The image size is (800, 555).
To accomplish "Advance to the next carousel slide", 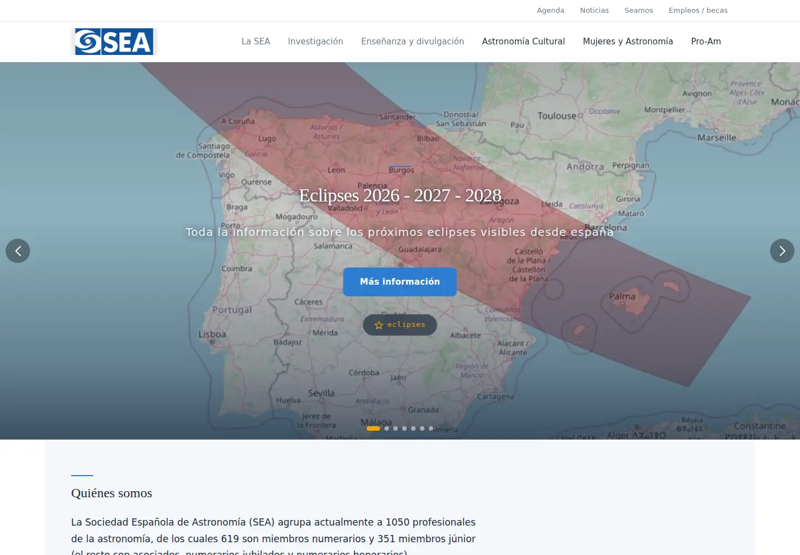I will pyautogui.click(x=782, y=251).
